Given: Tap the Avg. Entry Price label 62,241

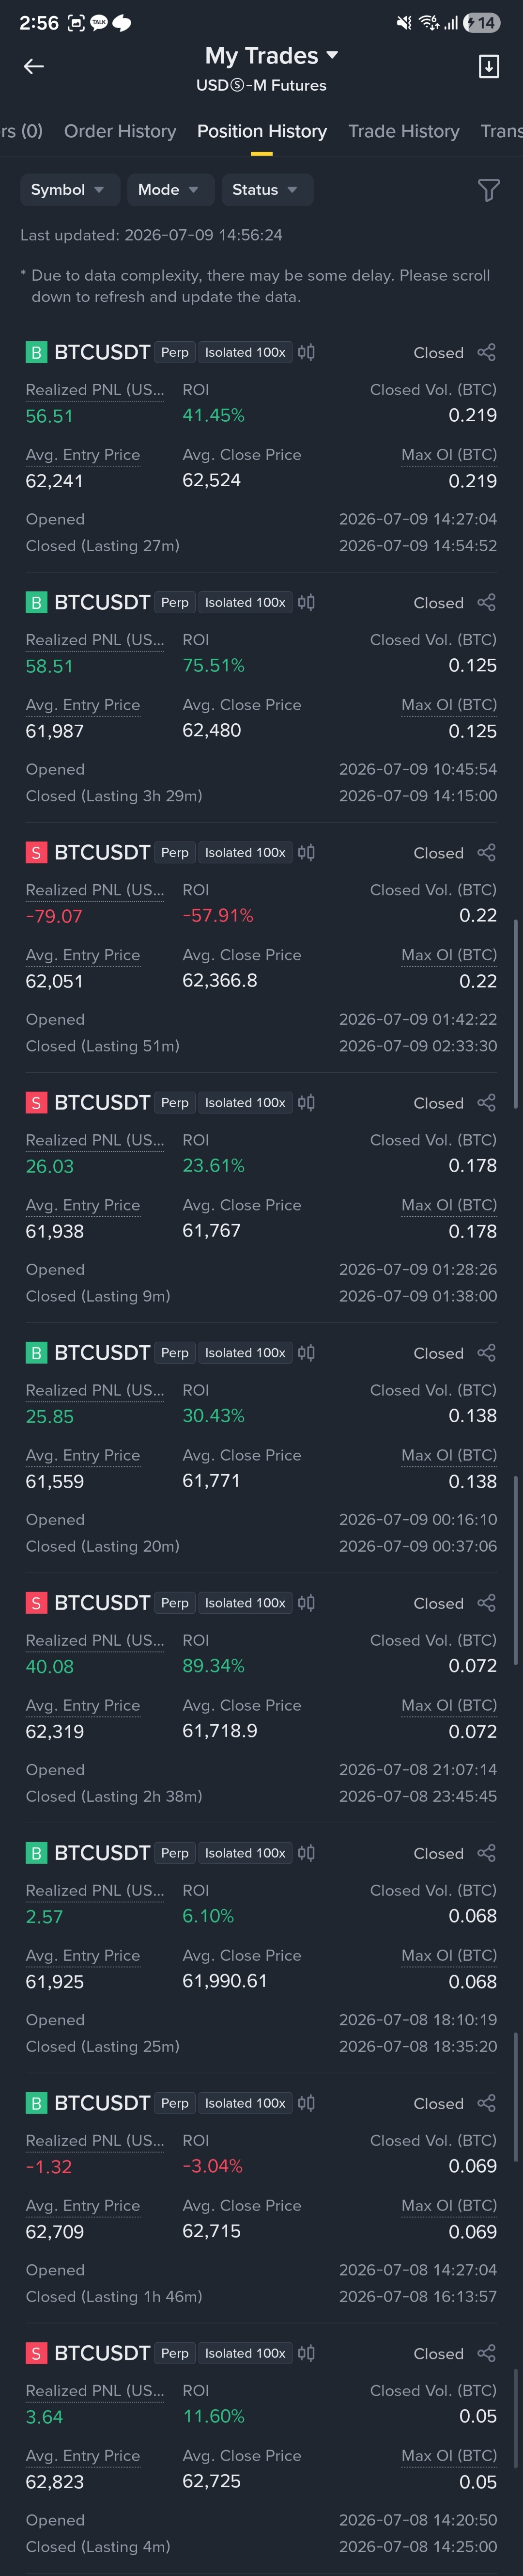Looking at the screenshot, I should (83, 455).
